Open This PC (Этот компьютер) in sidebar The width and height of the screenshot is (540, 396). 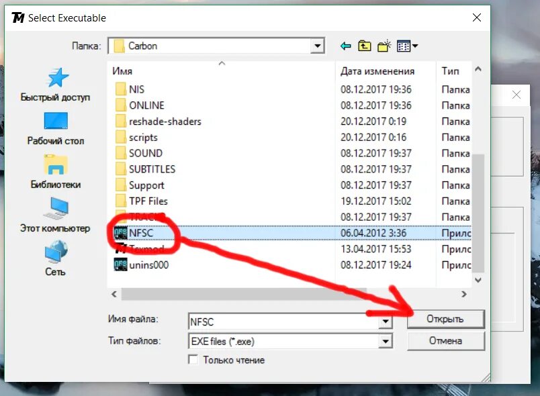pos(55,215)
